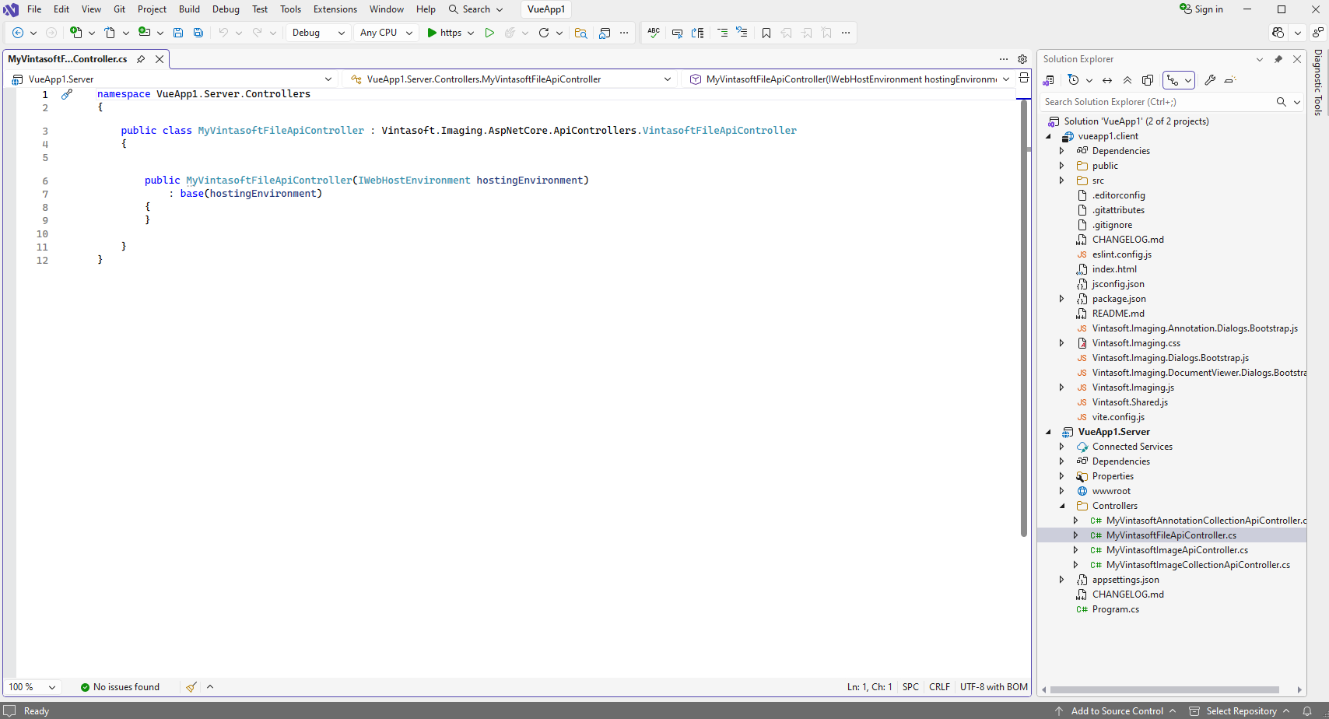Toggle the Solution Explorer auto-hide pin
1329x719 pixels.
[x=1278, y=59]
